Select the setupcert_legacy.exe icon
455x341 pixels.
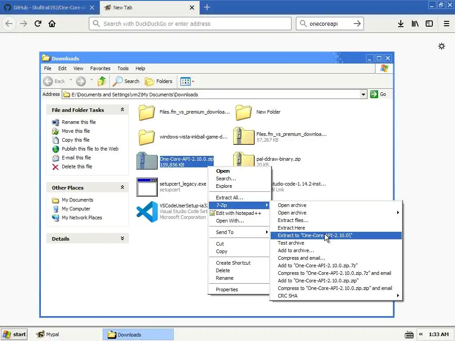tap(147, 187)
